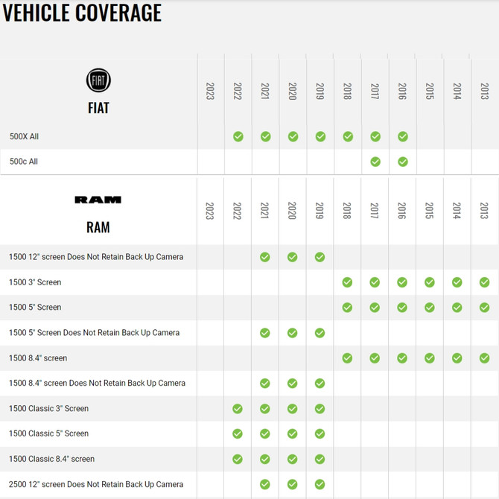Click the 2017 checkmark for Fiat 500c All

pos(375,162)
